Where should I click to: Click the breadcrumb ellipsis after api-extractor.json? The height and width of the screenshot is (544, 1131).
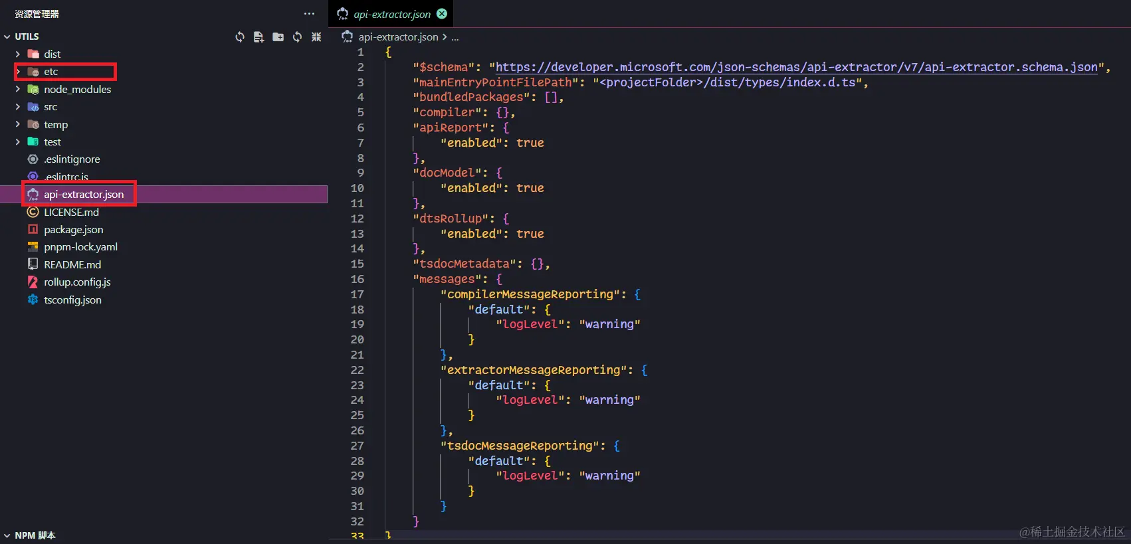coord(455,37)
